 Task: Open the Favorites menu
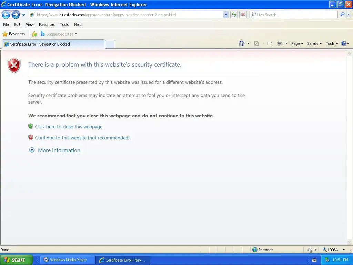click(47, 24)
